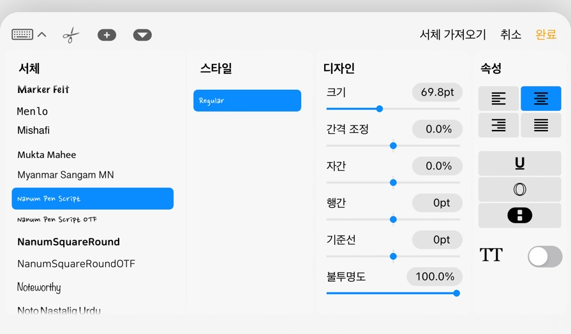Choose Nanum Pen Script OTF font

[x=57, y=219]
